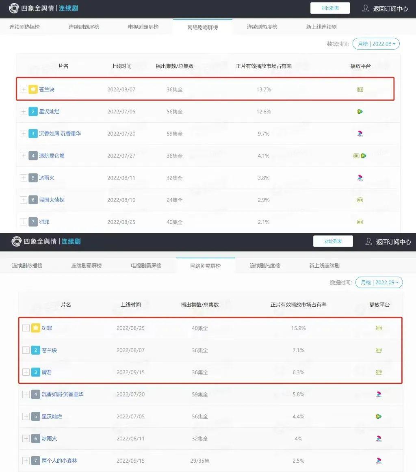
Task: Click user avatar icon in 2022.09 page header
Action: point(368,241)
